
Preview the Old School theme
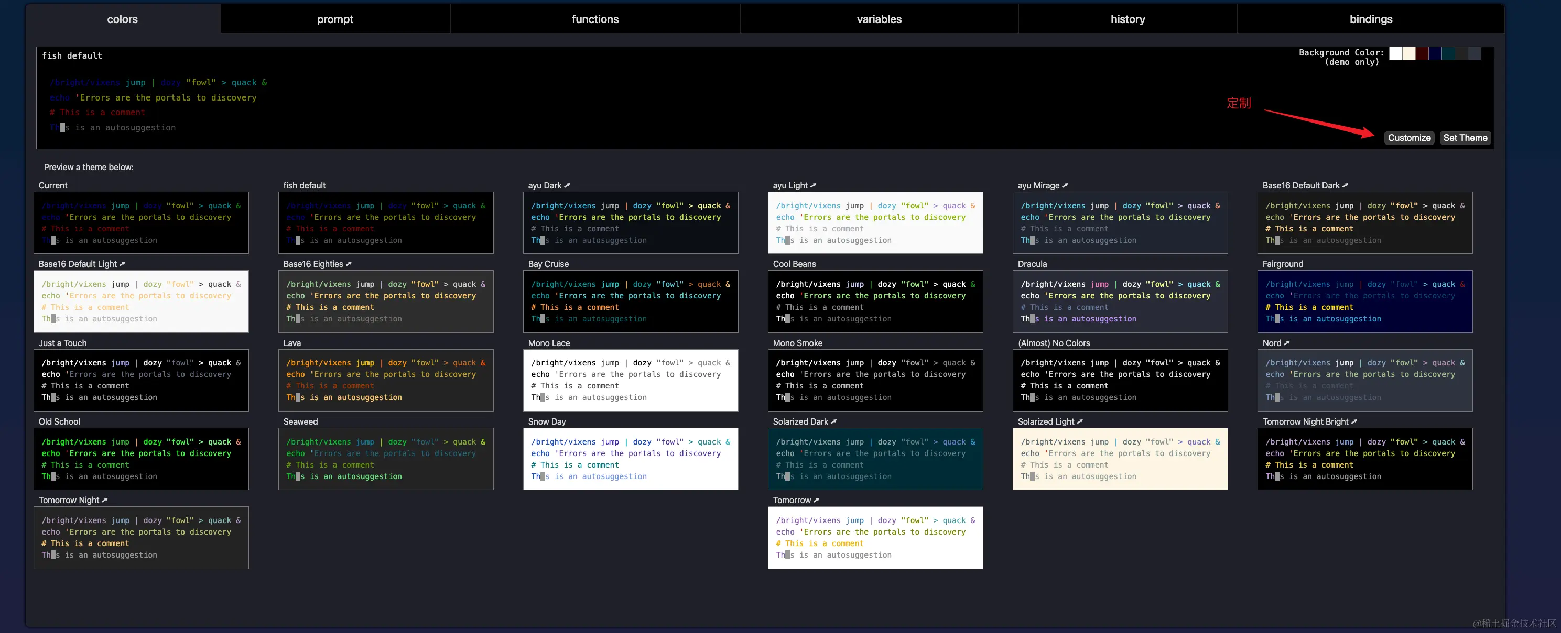click(141, 459)
